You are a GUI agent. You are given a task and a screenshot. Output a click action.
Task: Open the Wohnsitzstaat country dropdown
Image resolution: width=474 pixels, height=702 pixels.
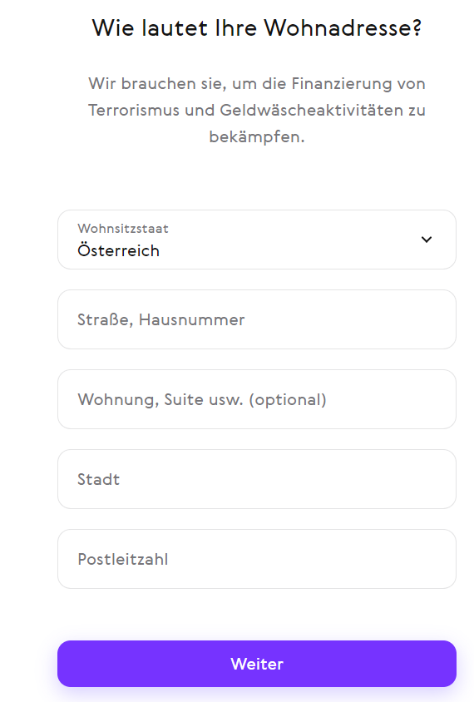tap(257, 240)
